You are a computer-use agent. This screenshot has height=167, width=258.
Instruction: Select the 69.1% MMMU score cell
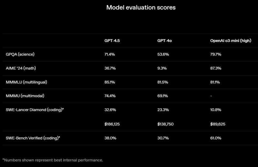point(163,96)
